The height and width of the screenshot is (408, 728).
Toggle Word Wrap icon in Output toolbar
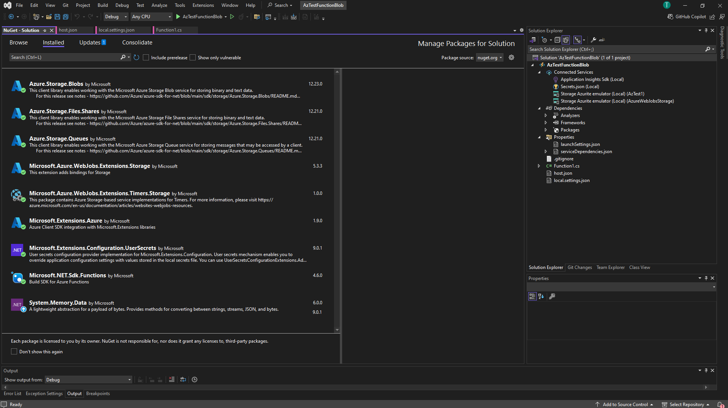coord(183,380)
